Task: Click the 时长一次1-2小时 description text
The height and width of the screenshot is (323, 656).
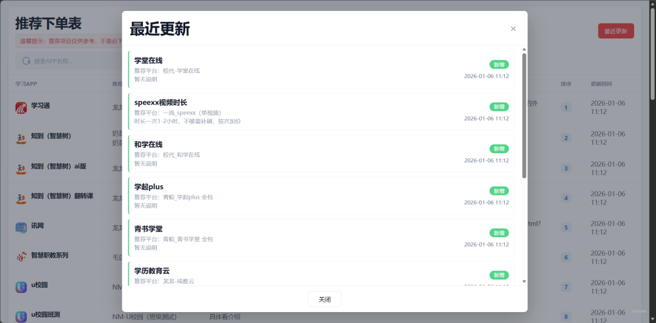Action: (x=188, y=121)
